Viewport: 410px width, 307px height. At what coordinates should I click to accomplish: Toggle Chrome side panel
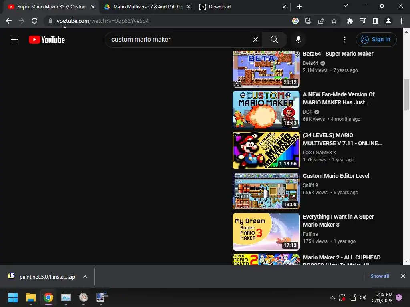[x=376, y=21]
